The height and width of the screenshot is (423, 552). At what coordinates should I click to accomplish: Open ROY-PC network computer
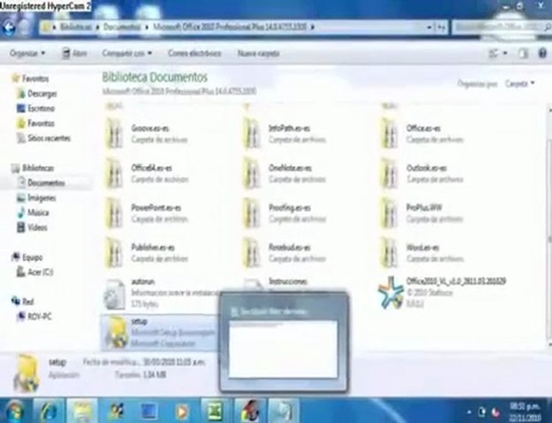pos(34,316)
